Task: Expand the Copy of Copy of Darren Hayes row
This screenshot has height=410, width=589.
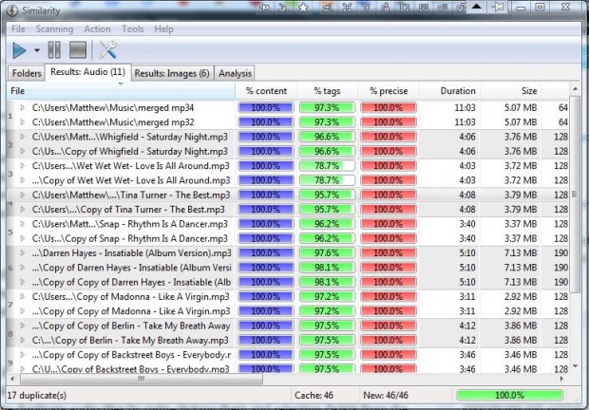Action: click(22, 282)
